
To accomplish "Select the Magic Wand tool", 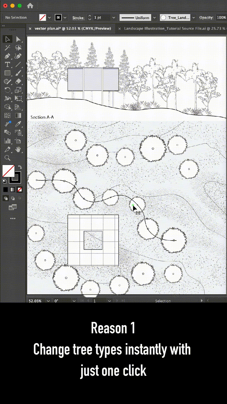I will (x=7, y=48).
